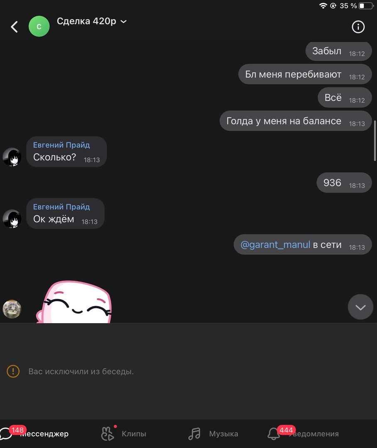Tap Евгений Прайд avatar beside Ок ждём
The width and height of the screenshot is (377, 448).
[12, 219]
